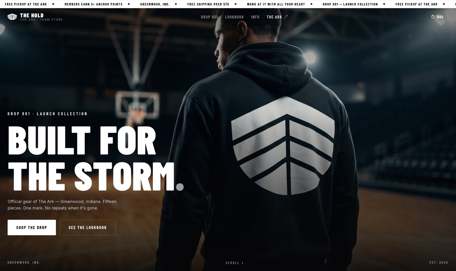
Task: Click 'The Ark · Team Store' subtitle
Action: pyautogui.click(x=42, y=20)
